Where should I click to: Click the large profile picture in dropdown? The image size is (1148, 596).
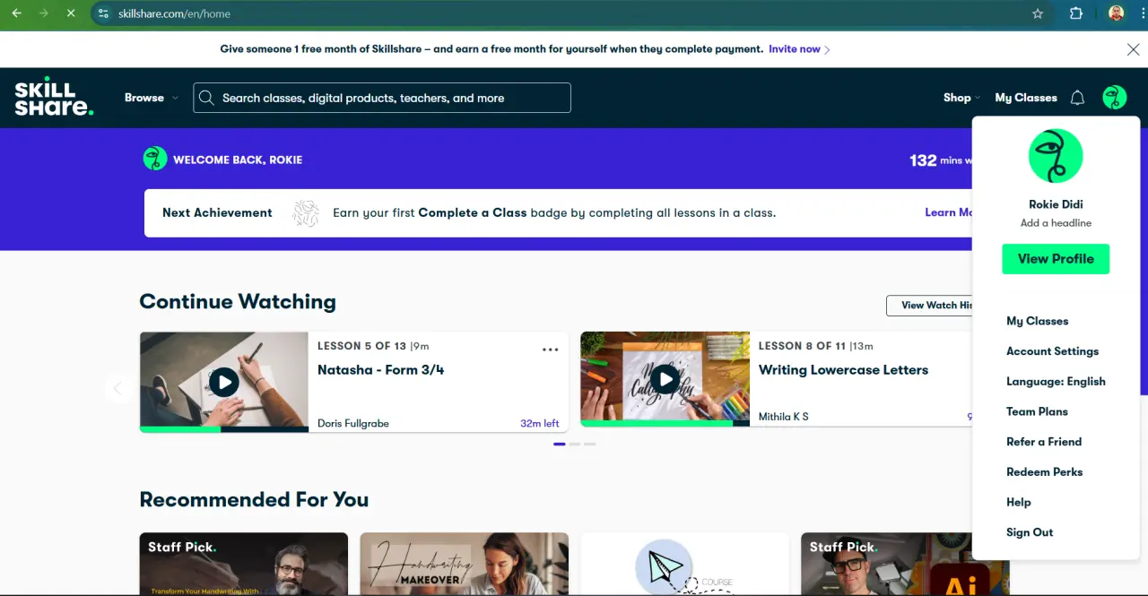1056,156
